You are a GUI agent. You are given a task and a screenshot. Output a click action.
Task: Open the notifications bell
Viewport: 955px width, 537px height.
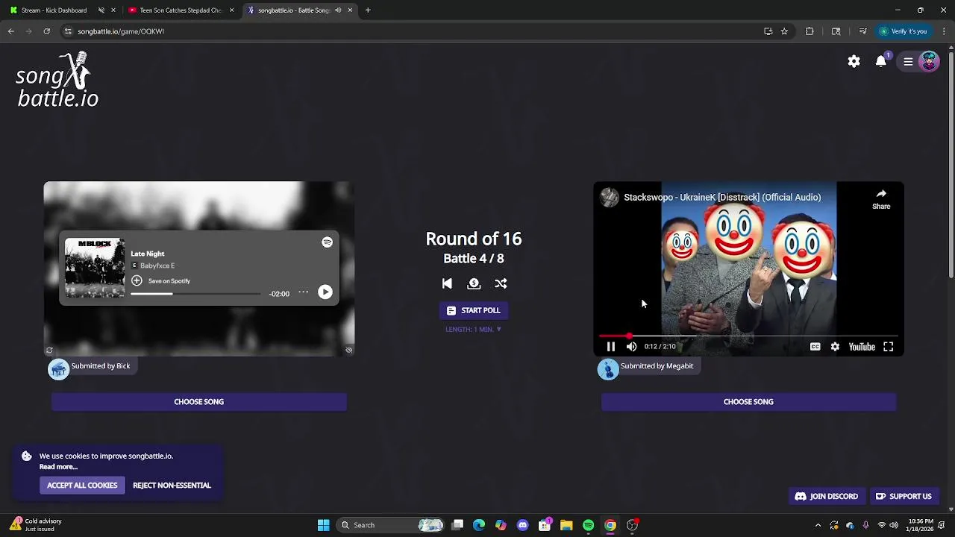coord(881,62)
